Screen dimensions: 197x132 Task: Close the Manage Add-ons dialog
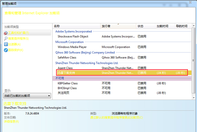pyautogui.click(x=190, y=2)
